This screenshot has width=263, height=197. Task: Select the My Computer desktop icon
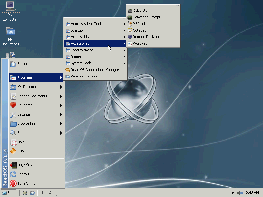pyautogui.click(x=10, y=11)
